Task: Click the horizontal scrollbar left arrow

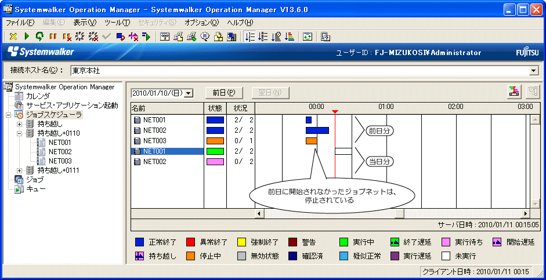Action: (x=259, y=213)
